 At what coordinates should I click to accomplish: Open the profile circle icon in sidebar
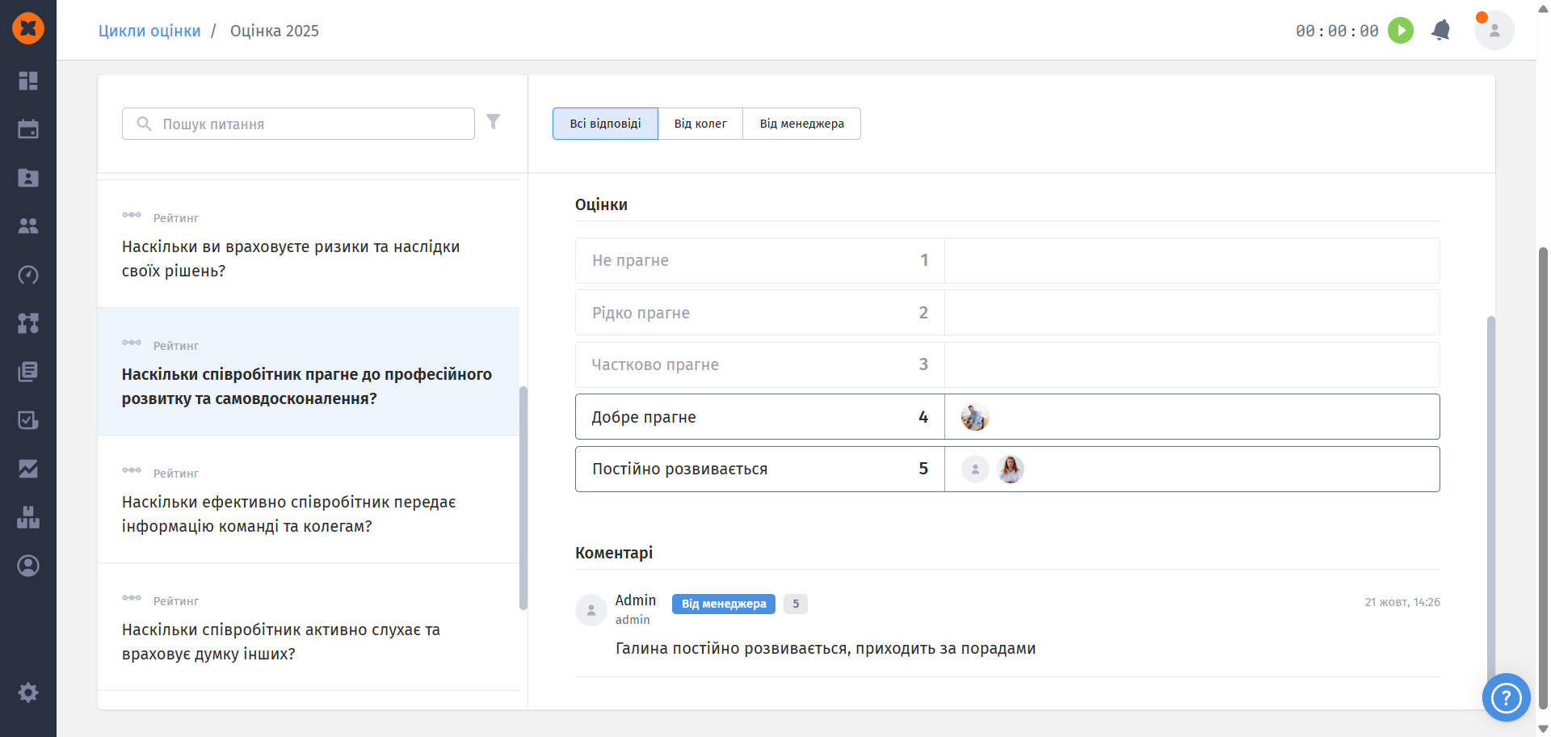pyautogui.click(x=28, y=566)
